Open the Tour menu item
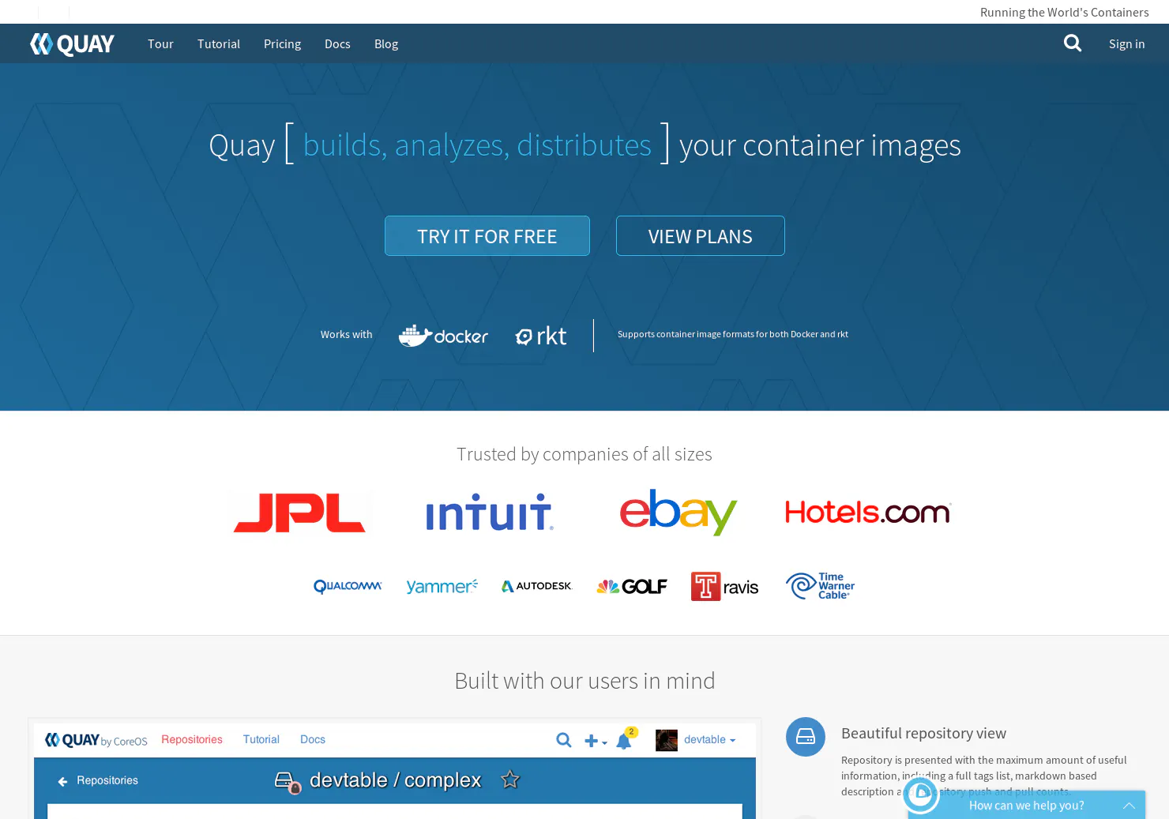The image size is (1169, 819). pyautogui.click(x=160, y=44)
